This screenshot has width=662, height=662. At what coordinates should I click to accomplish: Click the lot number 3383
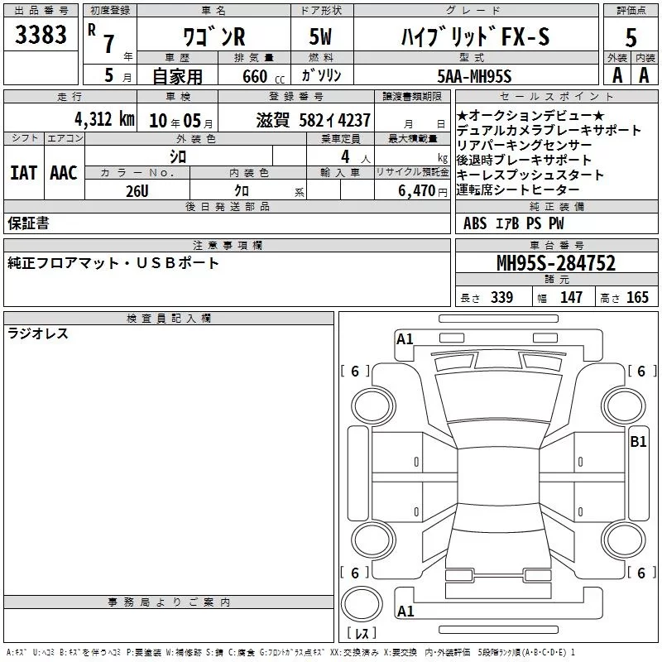tap(41, 35)
